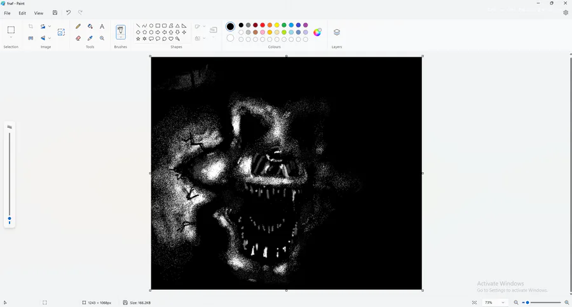This screenshot has width=572, height=307.
Task: Click the Rotate image icon
Action: (43, 26)
